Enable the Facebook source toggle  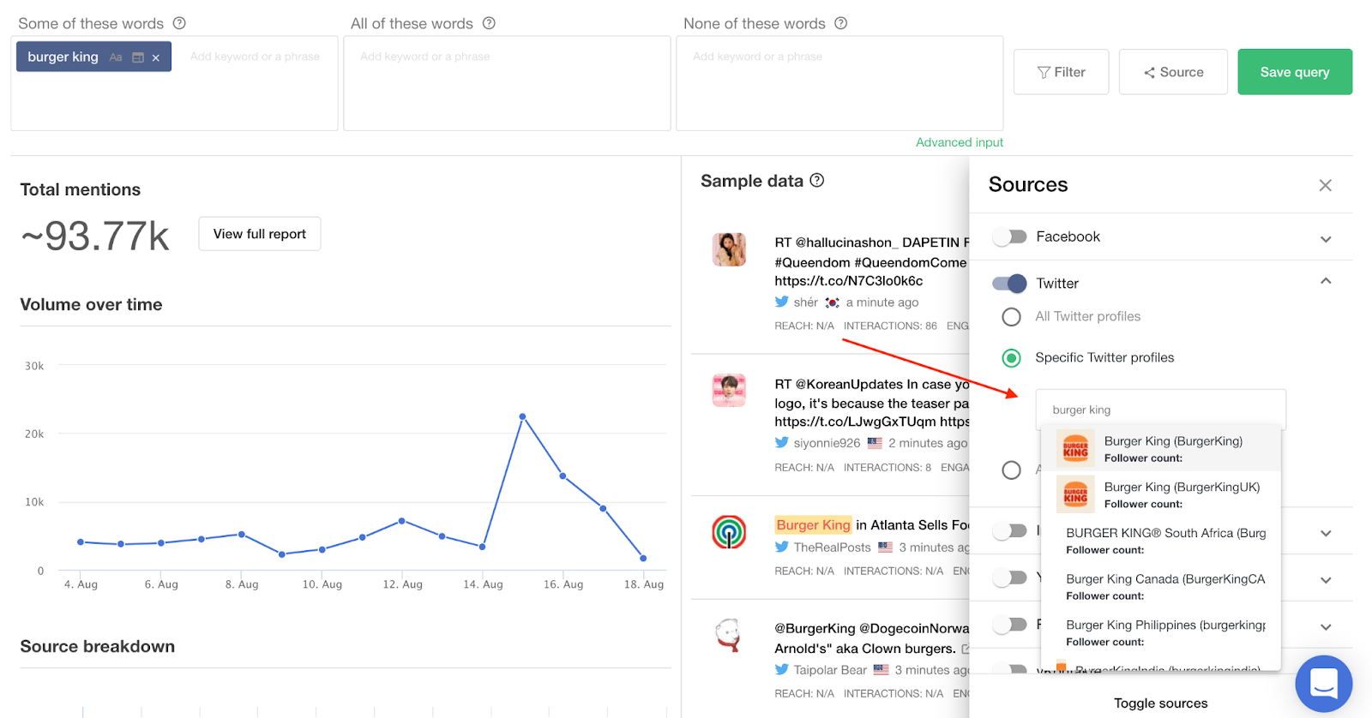click(x=1009, y=236)
